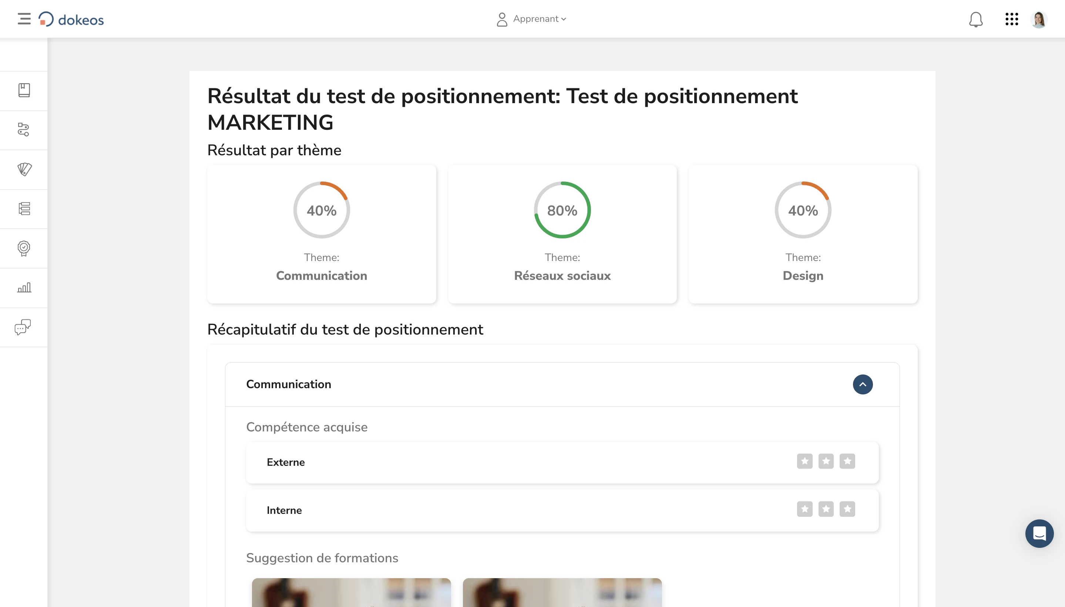
Task: Select the learning path icon in sidebar
Action: coord(23,130)
